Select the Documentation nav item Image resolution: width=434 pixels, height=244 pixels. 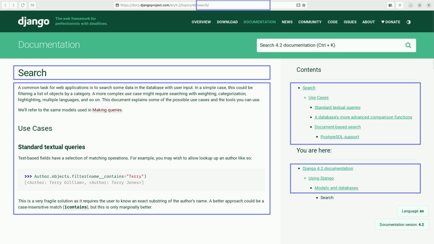[259, 22]
